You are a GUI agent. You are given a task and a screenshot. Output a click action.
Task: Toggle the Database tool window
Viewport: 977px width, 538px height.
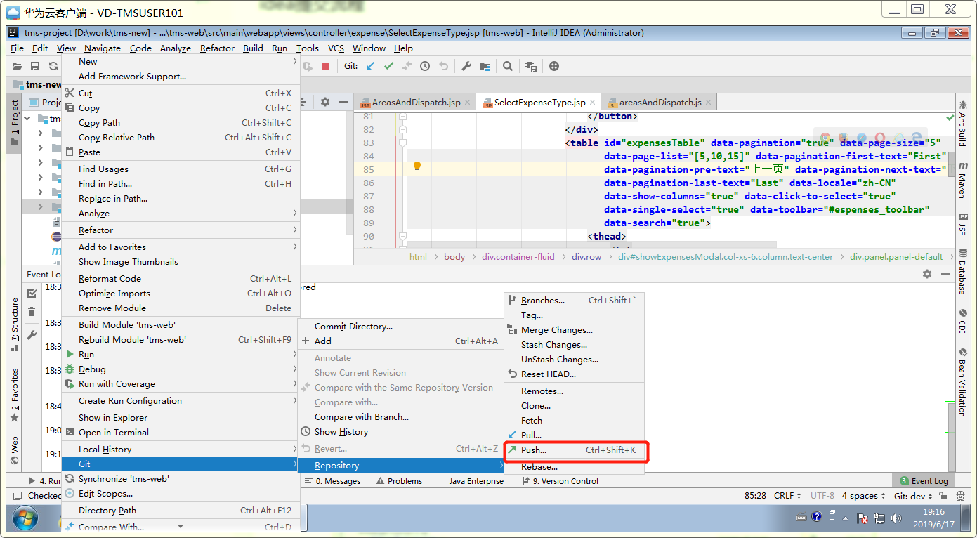963,273
